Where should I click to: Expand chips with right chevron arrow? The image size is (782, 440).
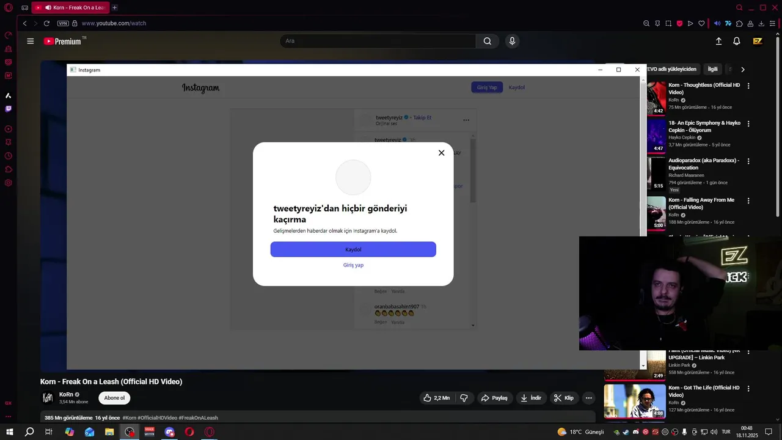(x=743, y=70)
